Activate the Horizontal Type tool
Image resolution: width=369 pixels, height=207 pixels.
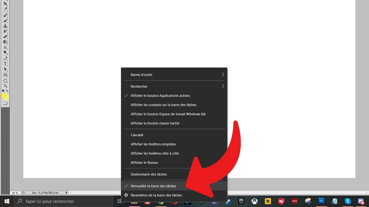(5, 64)
